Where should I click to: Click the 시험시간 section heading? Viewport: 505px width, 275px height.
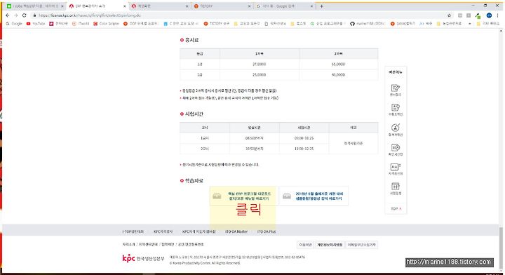pyautogui.click(x=194, y=114)
